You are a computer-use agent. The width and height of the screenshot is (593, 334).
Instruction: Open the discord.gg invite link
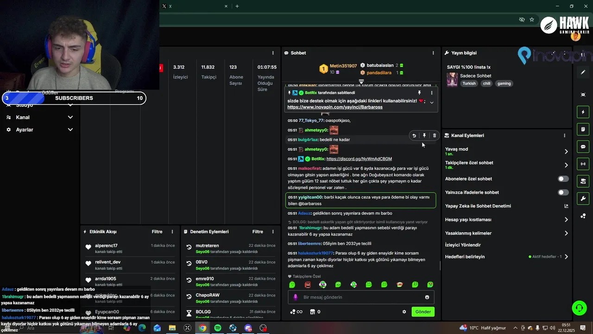point(359,159)
